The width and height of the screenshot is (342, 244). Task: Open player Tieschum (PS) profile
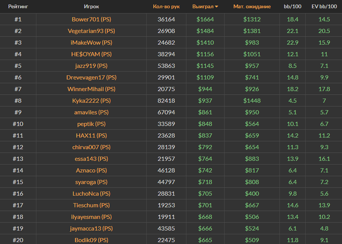(91, 205)
